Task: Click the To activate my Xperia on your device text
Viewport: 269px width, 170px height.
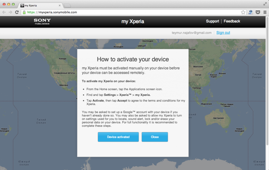Action: [x=109, y=81]
